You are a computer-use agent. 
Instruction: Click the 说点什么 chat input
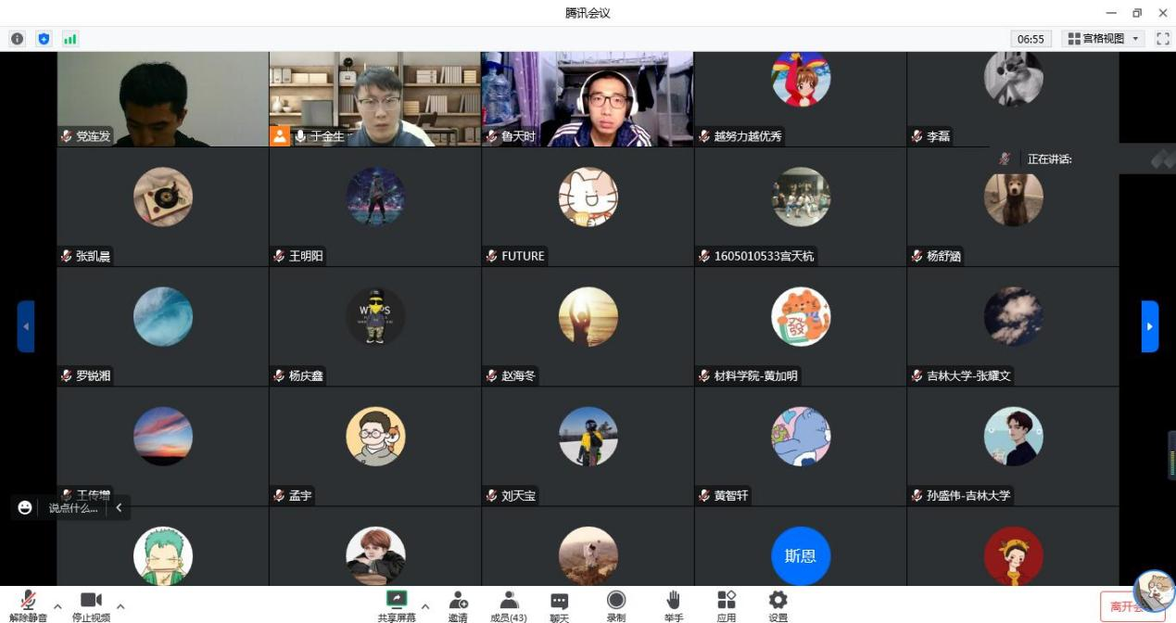(x=72, y=508)
